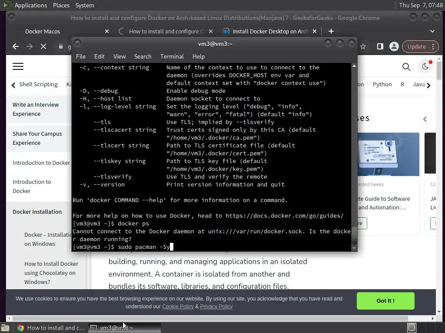Open the Cookie Policy link

pyautogui.click(x=178, y=307)
